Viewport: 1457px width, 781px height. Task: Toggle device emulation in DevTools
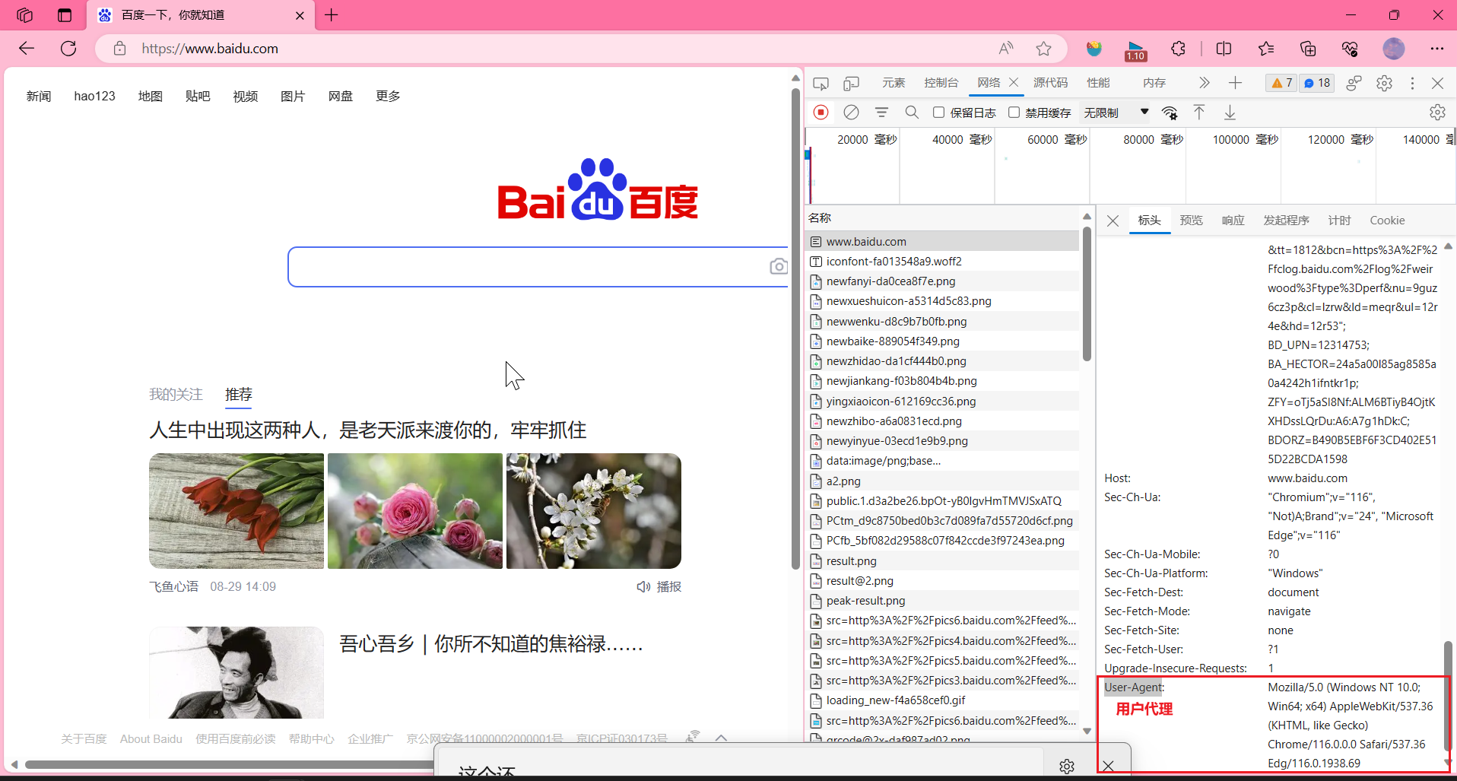pyautogui.click(x=851, y=83)
